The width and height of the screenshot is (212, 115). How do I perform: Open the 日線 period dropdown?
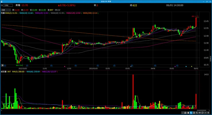[6, 10]
